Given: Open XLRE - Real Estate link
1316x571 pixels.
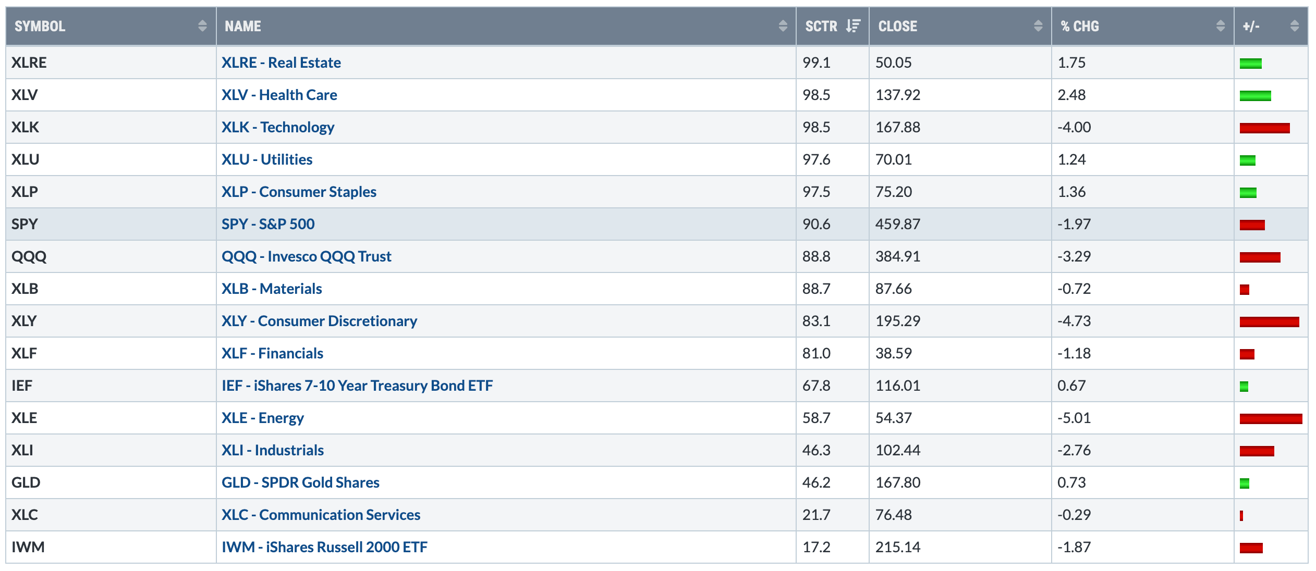Looking at the screenshot, I should [x=281, y=63].
